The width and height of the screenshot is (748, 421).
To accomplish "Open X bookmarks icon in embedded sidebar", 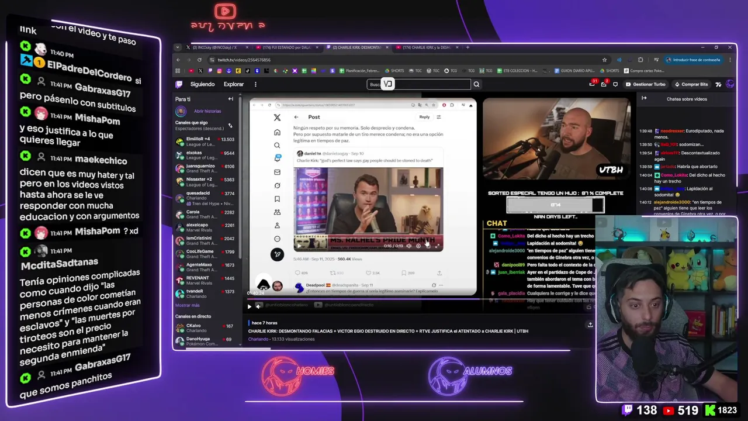I will pyautogui.click(x=277, y=199).
